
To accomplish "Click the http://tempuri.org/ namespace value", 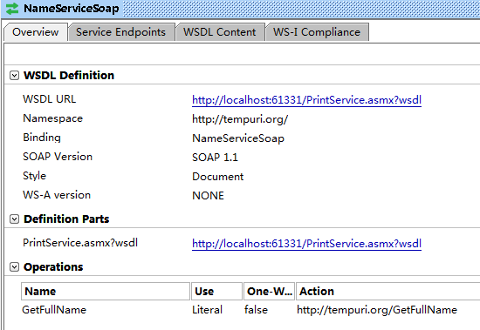I will coord(240,119).
